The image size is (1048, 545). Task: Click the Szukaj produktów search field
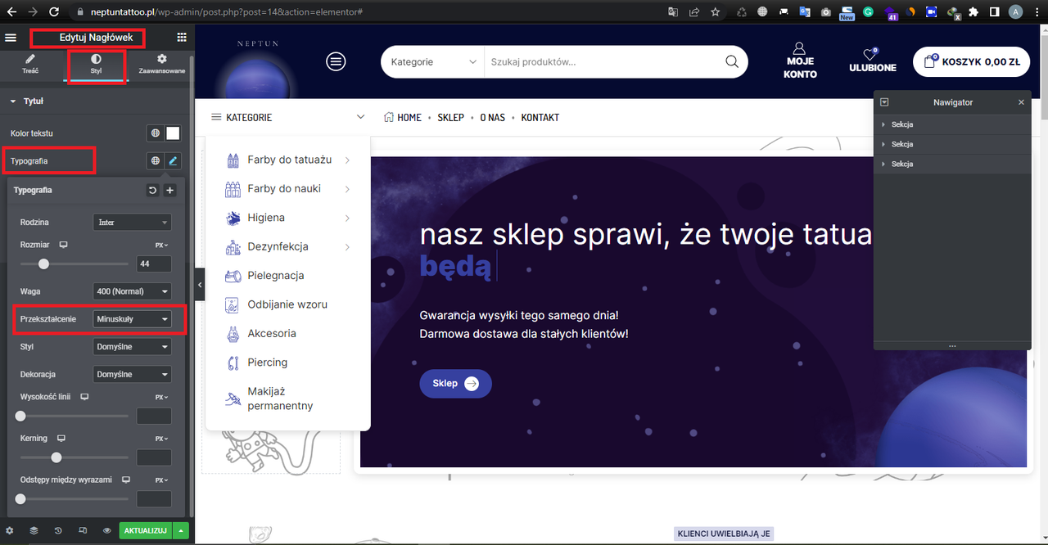(x=602, y=62)
